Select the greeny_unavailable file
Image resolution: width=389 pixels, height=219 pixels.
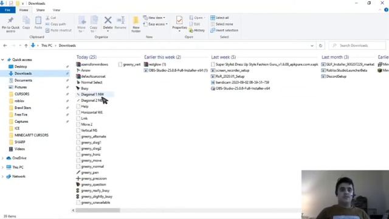pos(95,203)
